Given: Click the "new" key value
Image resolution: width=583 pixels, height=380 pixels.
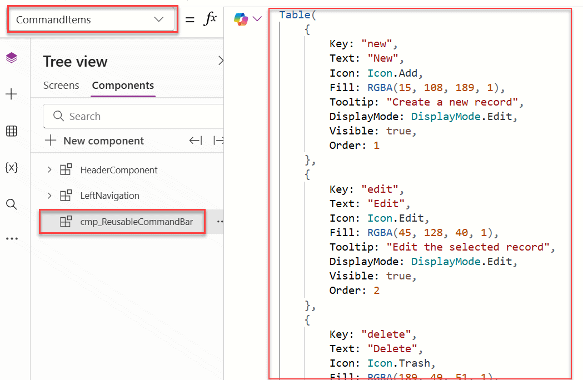Looking at the screenshot, I should (x=376, y=44).
